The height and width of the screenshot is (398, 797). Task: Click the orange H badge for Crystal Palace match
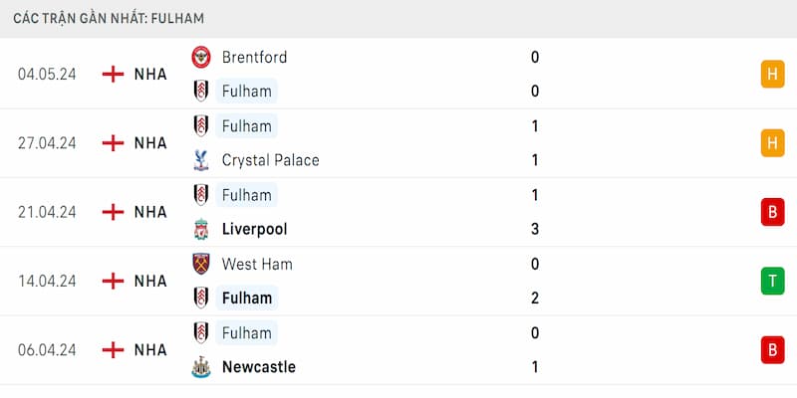pyautogui.click(x=772, y=143)
